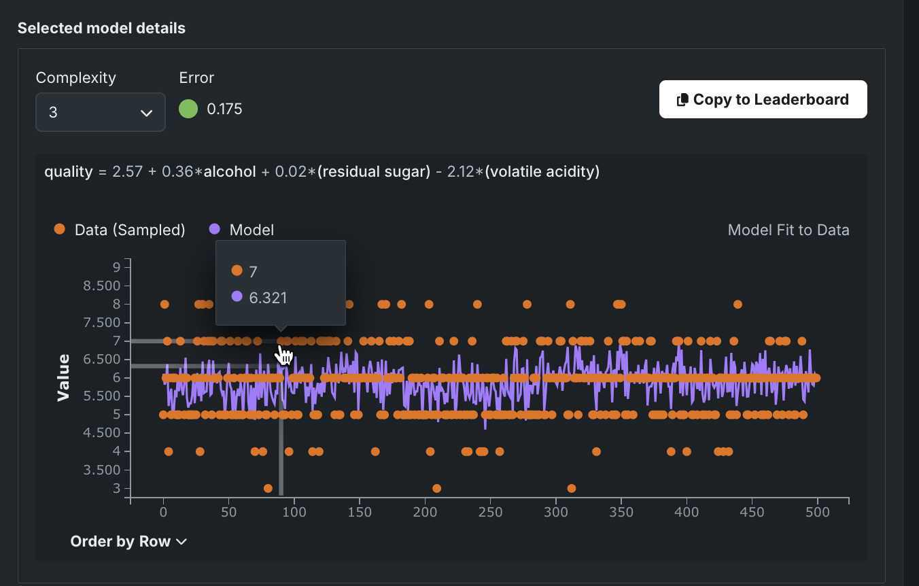Click the purple dot beside 6.321 in tooltip
919x586 pixels.
[x=237, y=296]
